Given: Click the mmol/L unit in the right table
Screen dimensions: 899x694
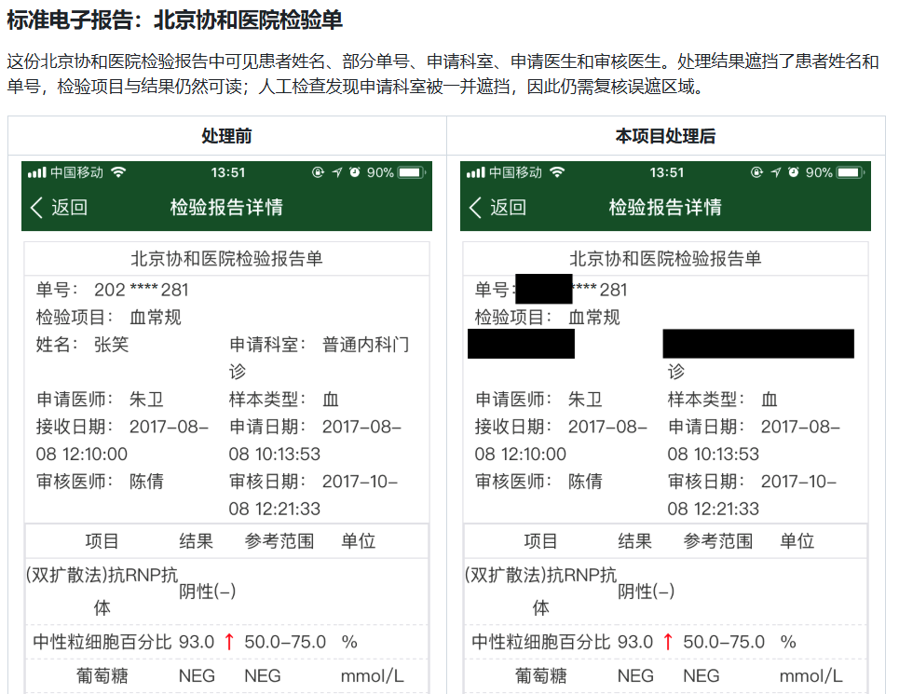Looking at the screenshot, I should click(810, 676).
